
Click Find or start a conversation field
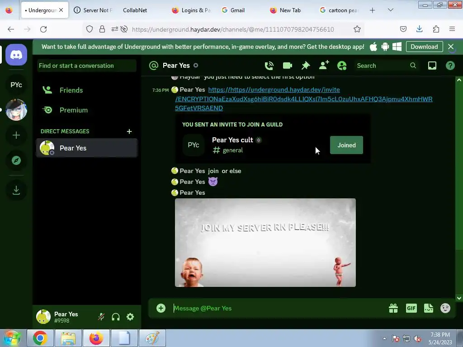click(x=87, y=66)
